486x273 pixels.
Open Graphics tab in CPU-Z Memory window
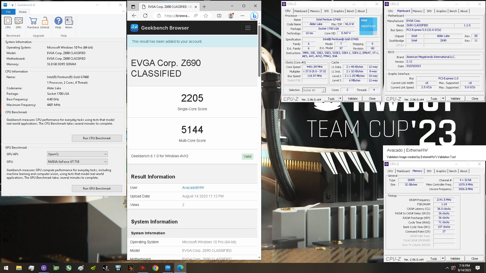tap(441, 171)
